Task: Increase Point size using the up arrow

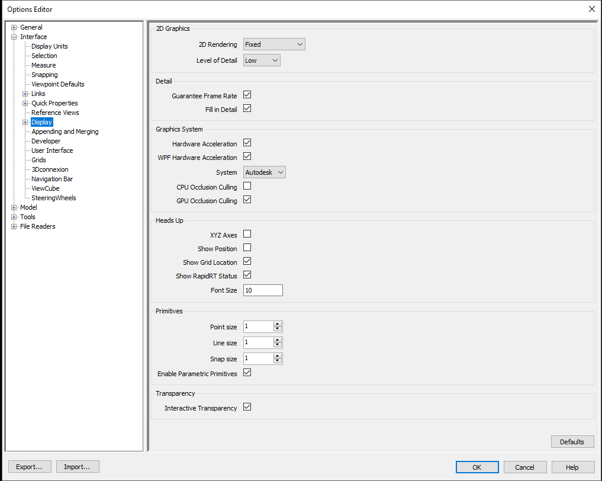Action: pyautogui.click(x=278, y=324)
